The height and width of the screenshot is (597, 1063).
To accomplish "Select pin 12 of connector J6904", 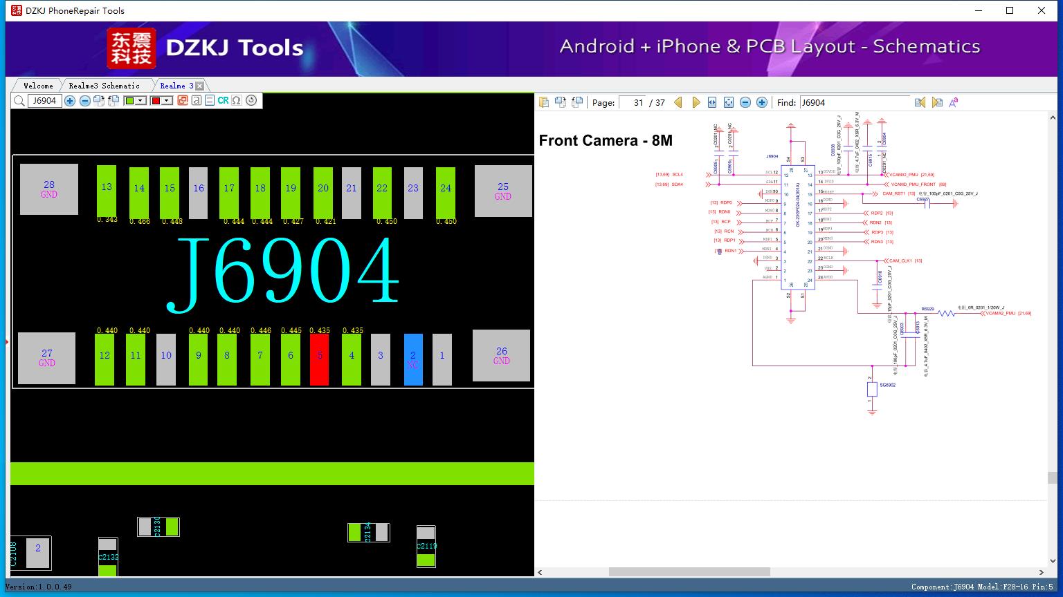I will (x=105, y=359).
